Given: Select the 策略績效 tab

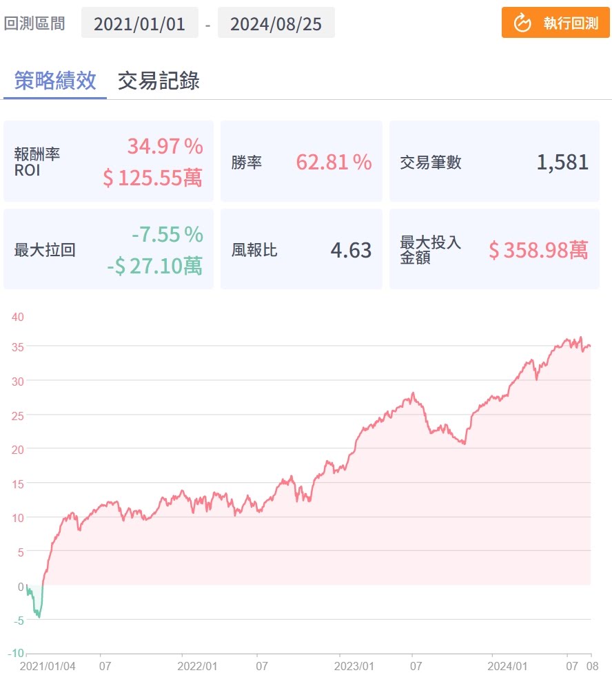Looking at the screenshot, I should (55, 81).
